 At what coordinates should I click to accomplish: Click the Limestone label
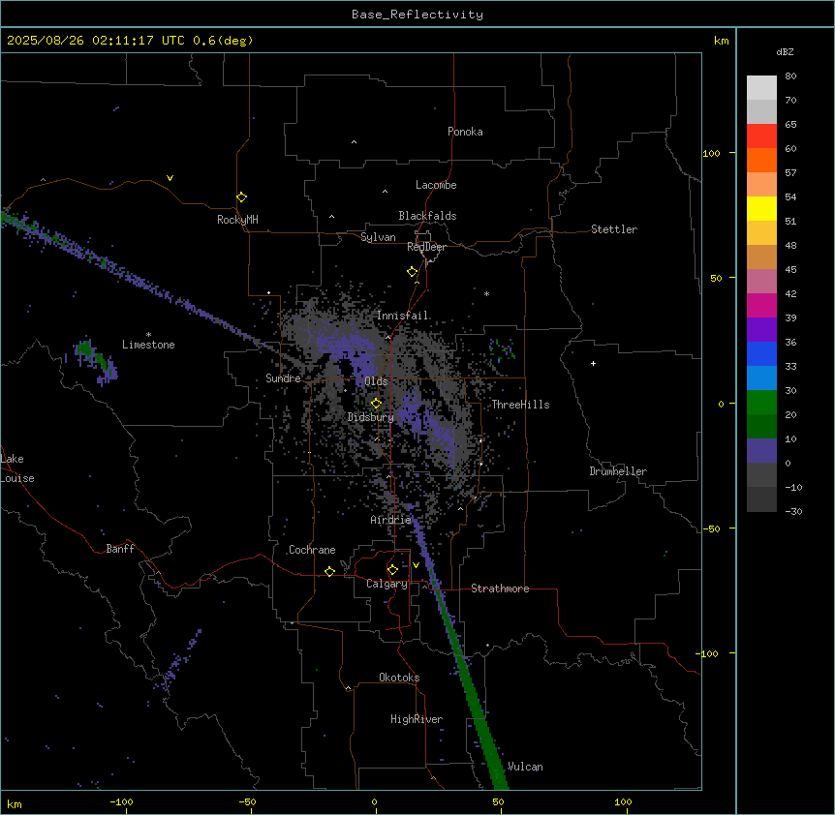coord(148,345)
